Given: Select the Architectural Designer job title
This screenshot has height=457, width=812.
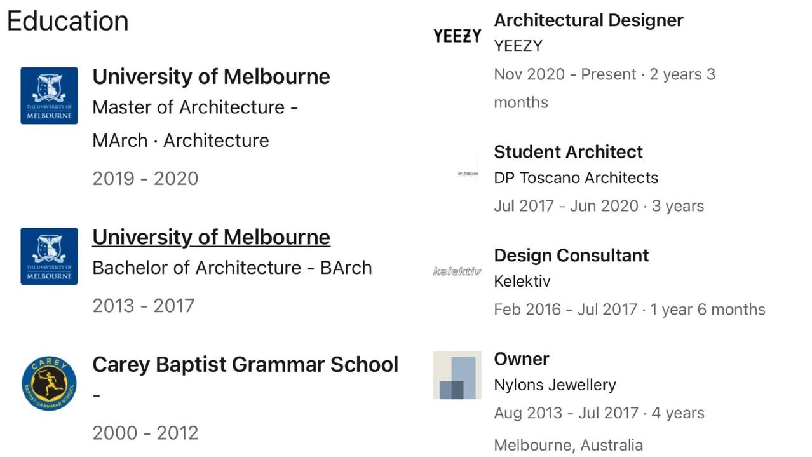Looking at the screenshot, I should pos(588,20).
